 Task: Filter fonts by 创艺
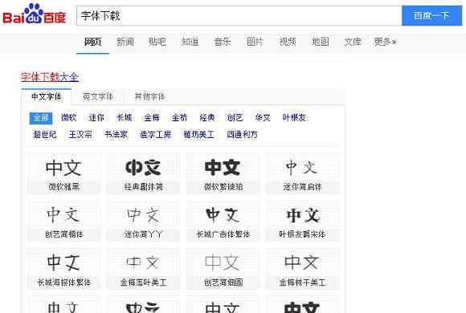(235, 118)
